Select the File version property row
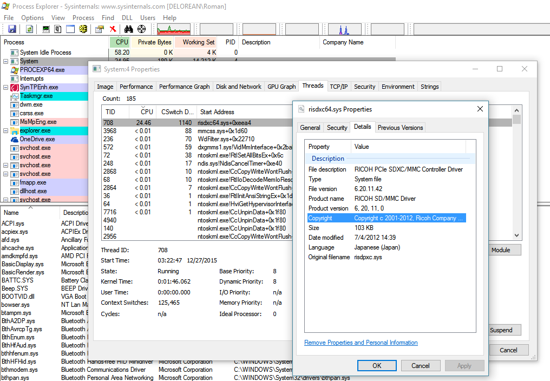The height and width of the screenshot is (381, 550). tap(387, 189)
